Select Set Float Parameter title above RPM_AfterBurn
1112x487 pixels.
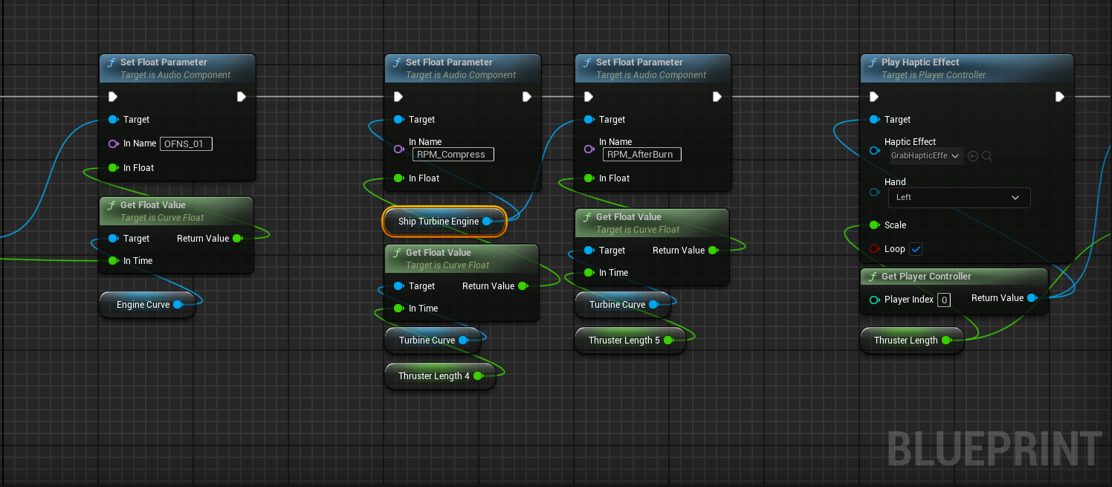[x=639, y=62]
